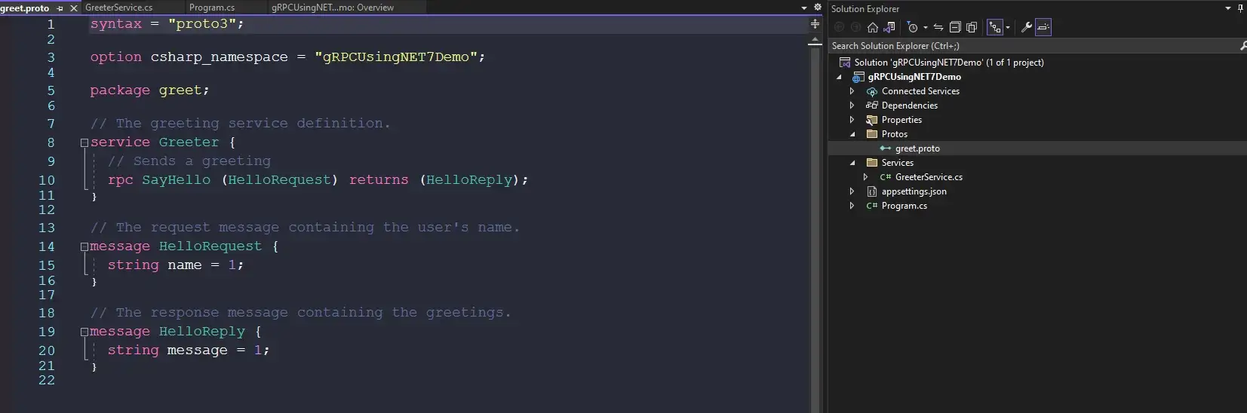Toggle file nesting view button

point(996,27)
